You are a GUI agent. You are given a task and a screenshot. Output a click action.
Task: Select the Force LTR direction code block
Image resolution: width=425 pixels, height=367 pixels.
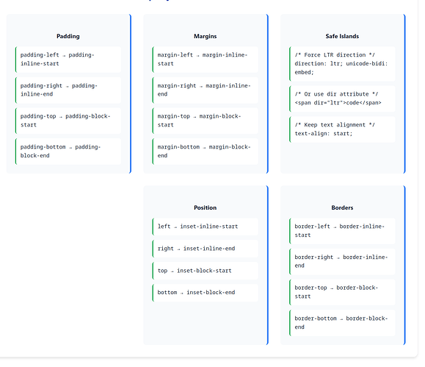[x=342, y=64]
